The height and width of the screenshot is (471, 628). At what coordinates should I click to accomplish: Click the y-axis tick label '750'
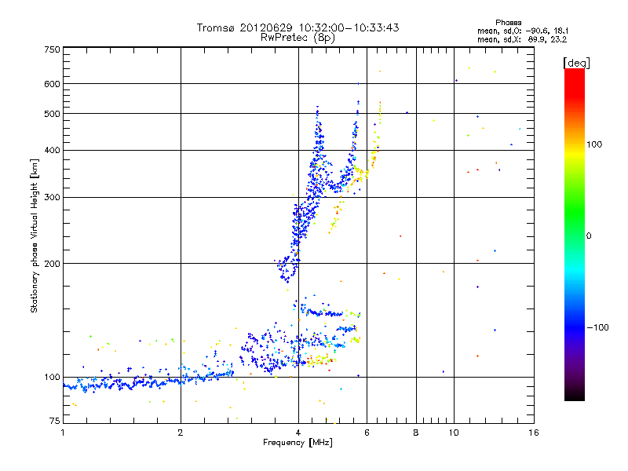[x=52, y=49]
